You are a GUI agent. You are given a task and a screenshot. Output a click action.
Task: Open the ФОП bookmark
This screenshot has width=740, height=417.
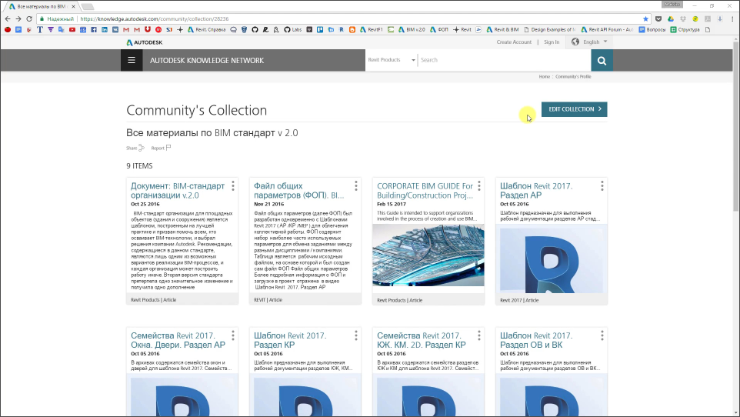pyautogui.click(x=439, y=30)
